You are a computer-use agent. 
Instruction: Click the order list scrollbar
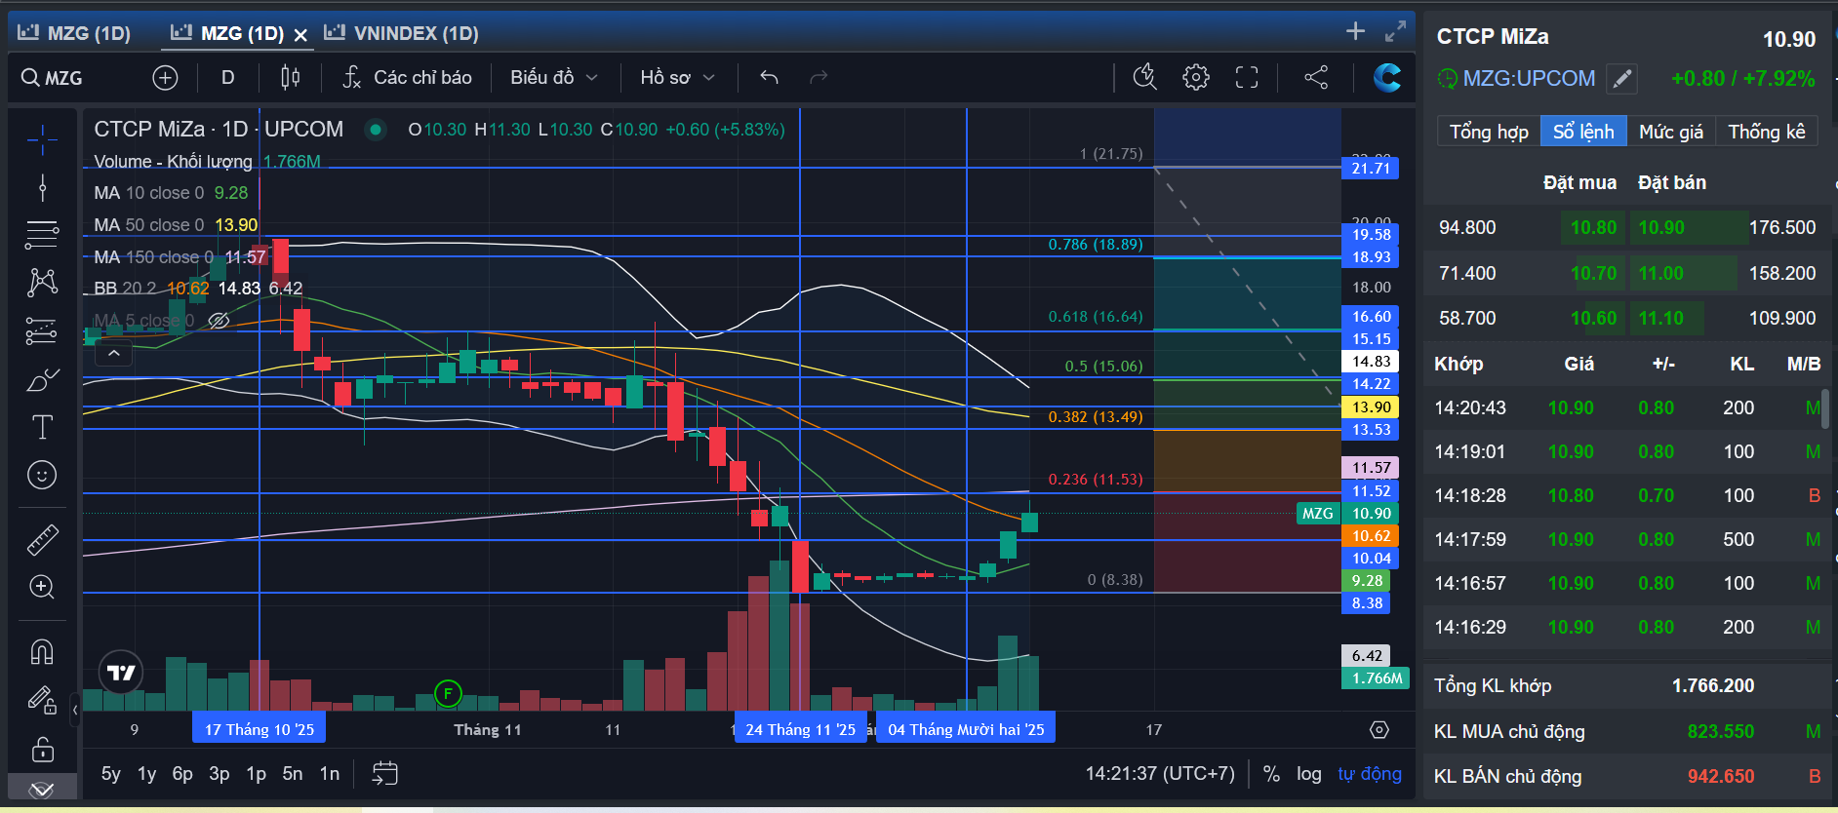point(1825,408)
